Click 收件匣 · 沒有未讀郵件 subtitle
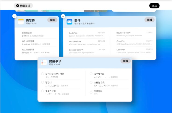 tap(84, 24)
